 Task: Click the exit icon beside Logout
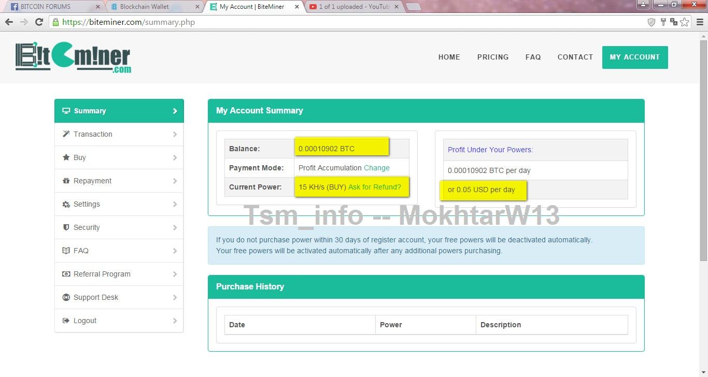tap(66, 321)
